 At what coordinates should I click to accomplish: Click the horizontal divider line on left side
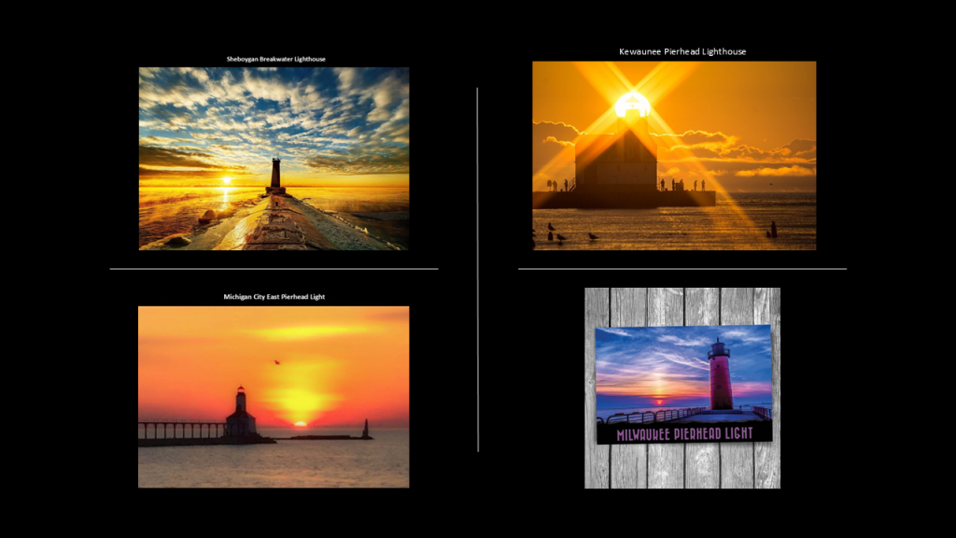click(274, 269)
